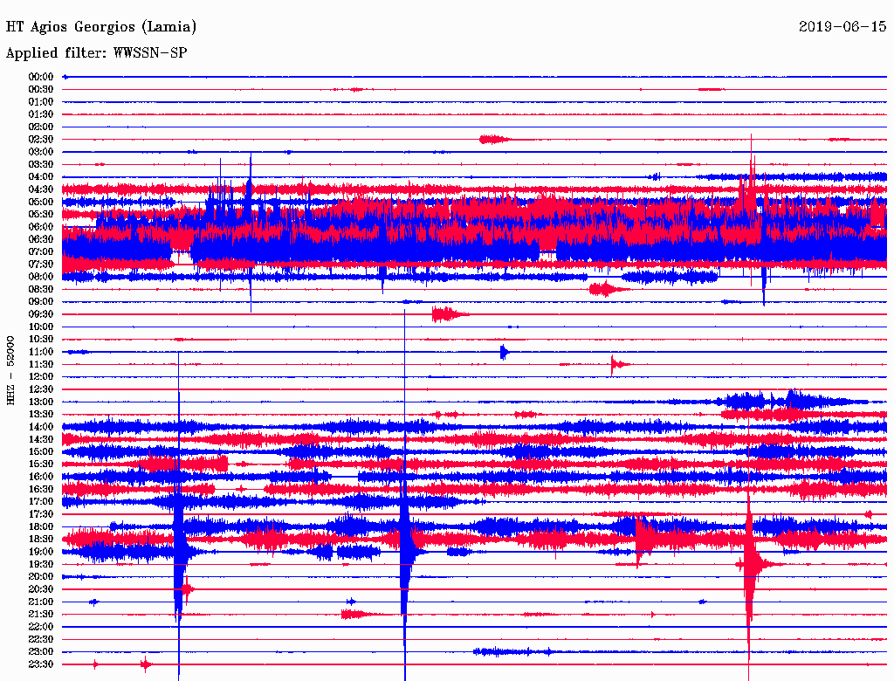
Task: Select the 00:00 time label
Action: 41,77
